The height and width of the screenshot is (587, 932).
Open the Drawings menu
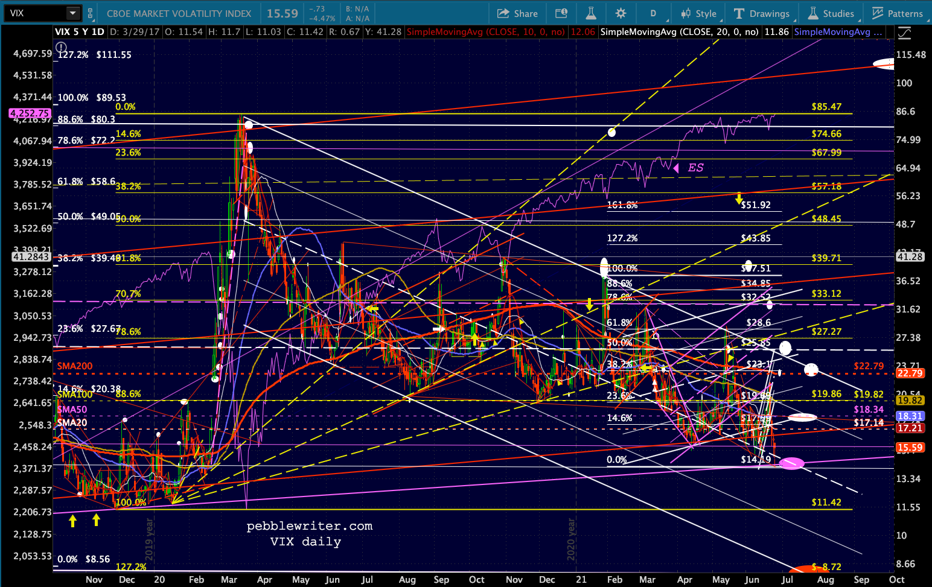761,13
